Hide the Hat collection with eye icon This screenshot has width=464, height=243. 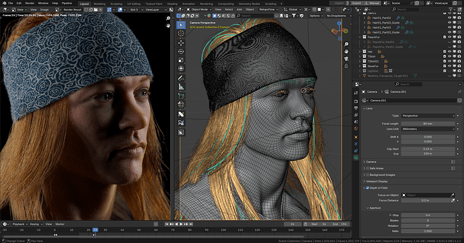(x=449, y=52)
